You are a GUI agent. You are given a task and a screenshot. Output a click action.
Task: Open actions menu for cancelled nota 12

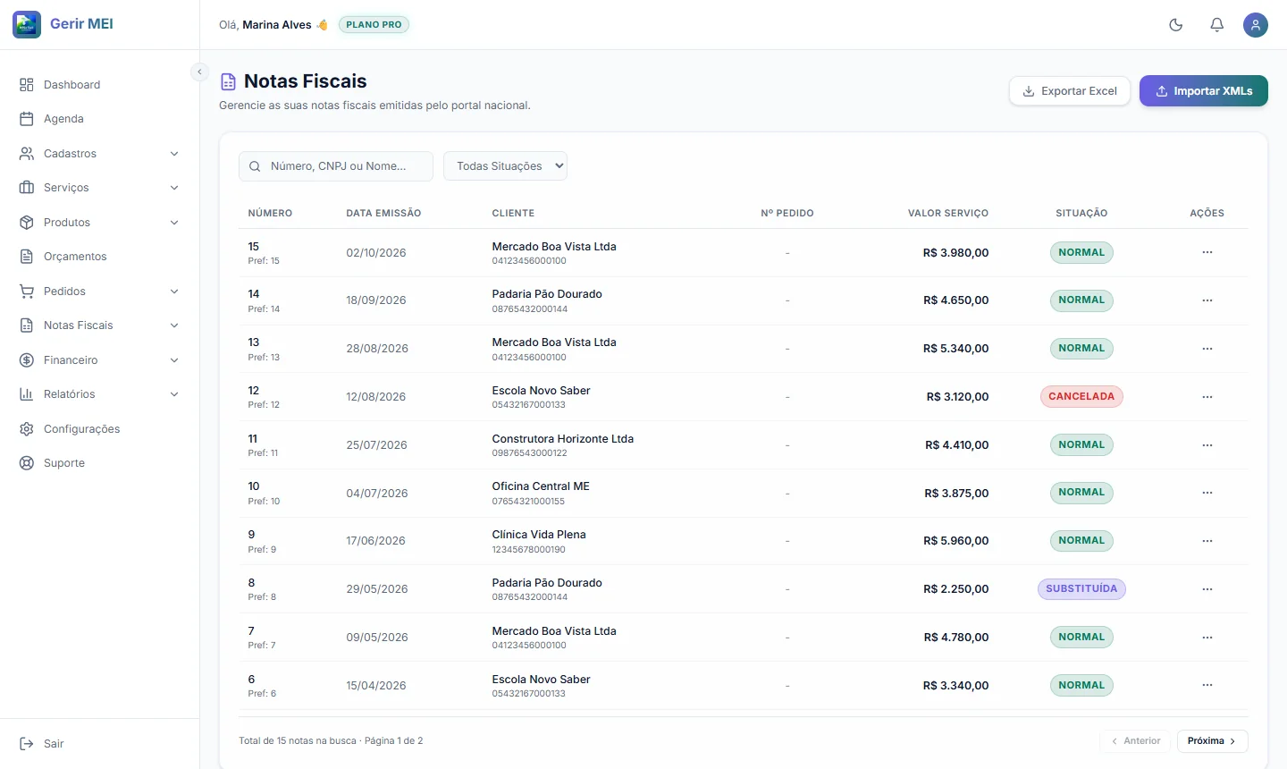pos(1207,397)
